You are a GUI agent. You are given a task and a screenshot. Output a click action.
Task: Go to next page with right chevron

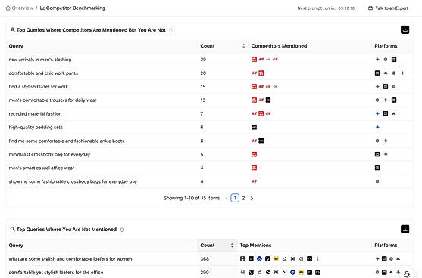pyautogui.click(x=252, y=199)
